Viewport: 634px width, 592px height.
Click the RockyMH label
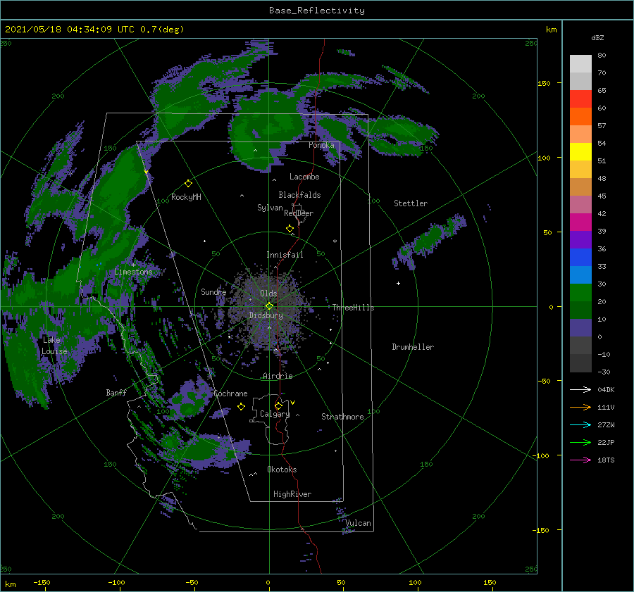pos(186,197)
